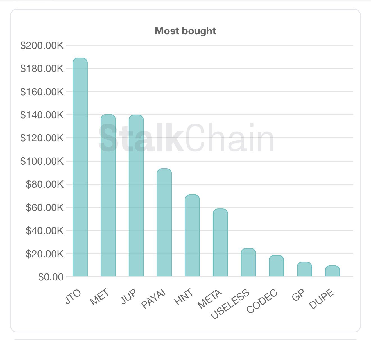Click the $200.00K y-axis label
The image size is (371, 340).
[42, 46]
